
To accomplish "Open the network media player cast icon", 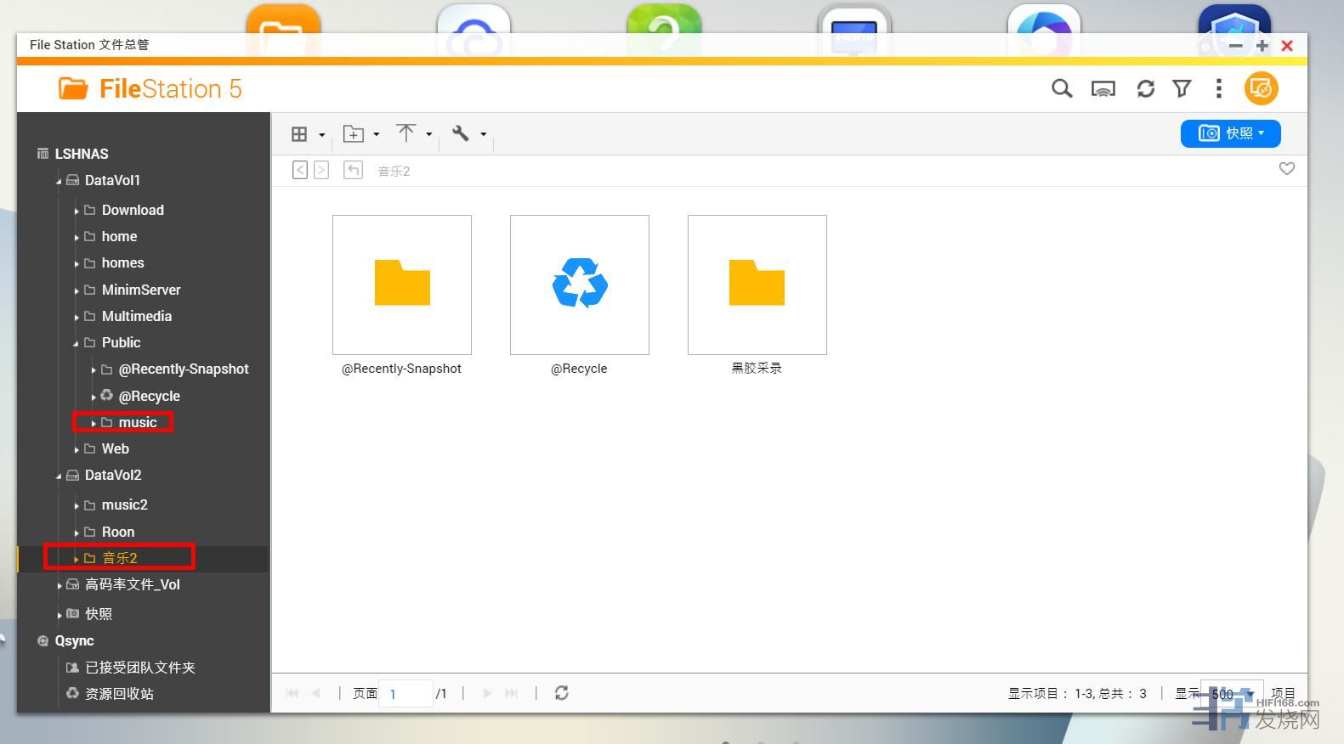I will 1103,89.
